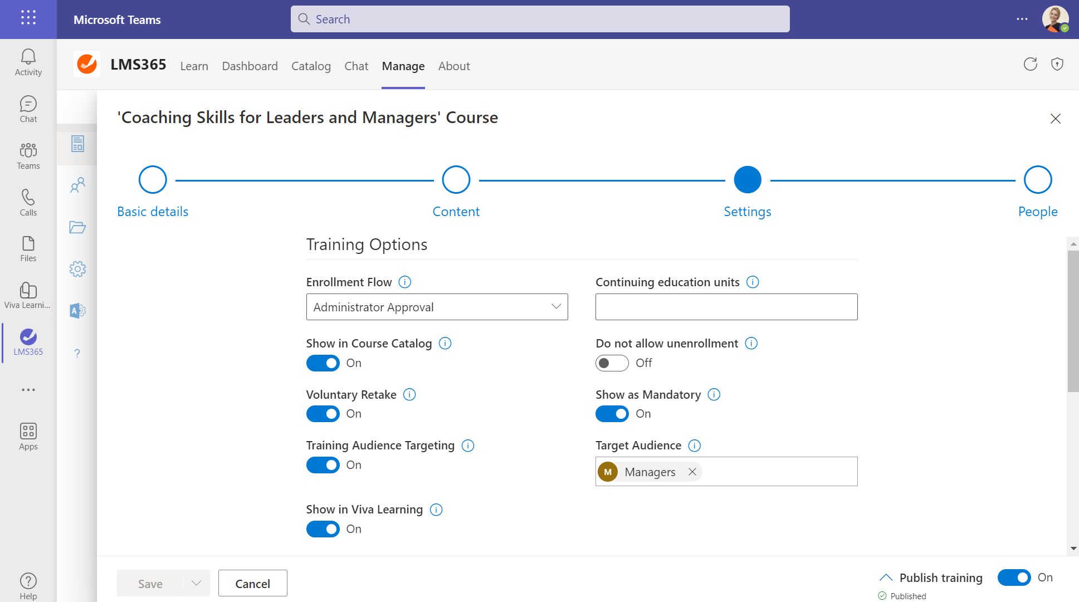Switch to the Chat tab in LMS365
Image resolution: width=1079 pixels, height=602 pixels.
[356, 66]
